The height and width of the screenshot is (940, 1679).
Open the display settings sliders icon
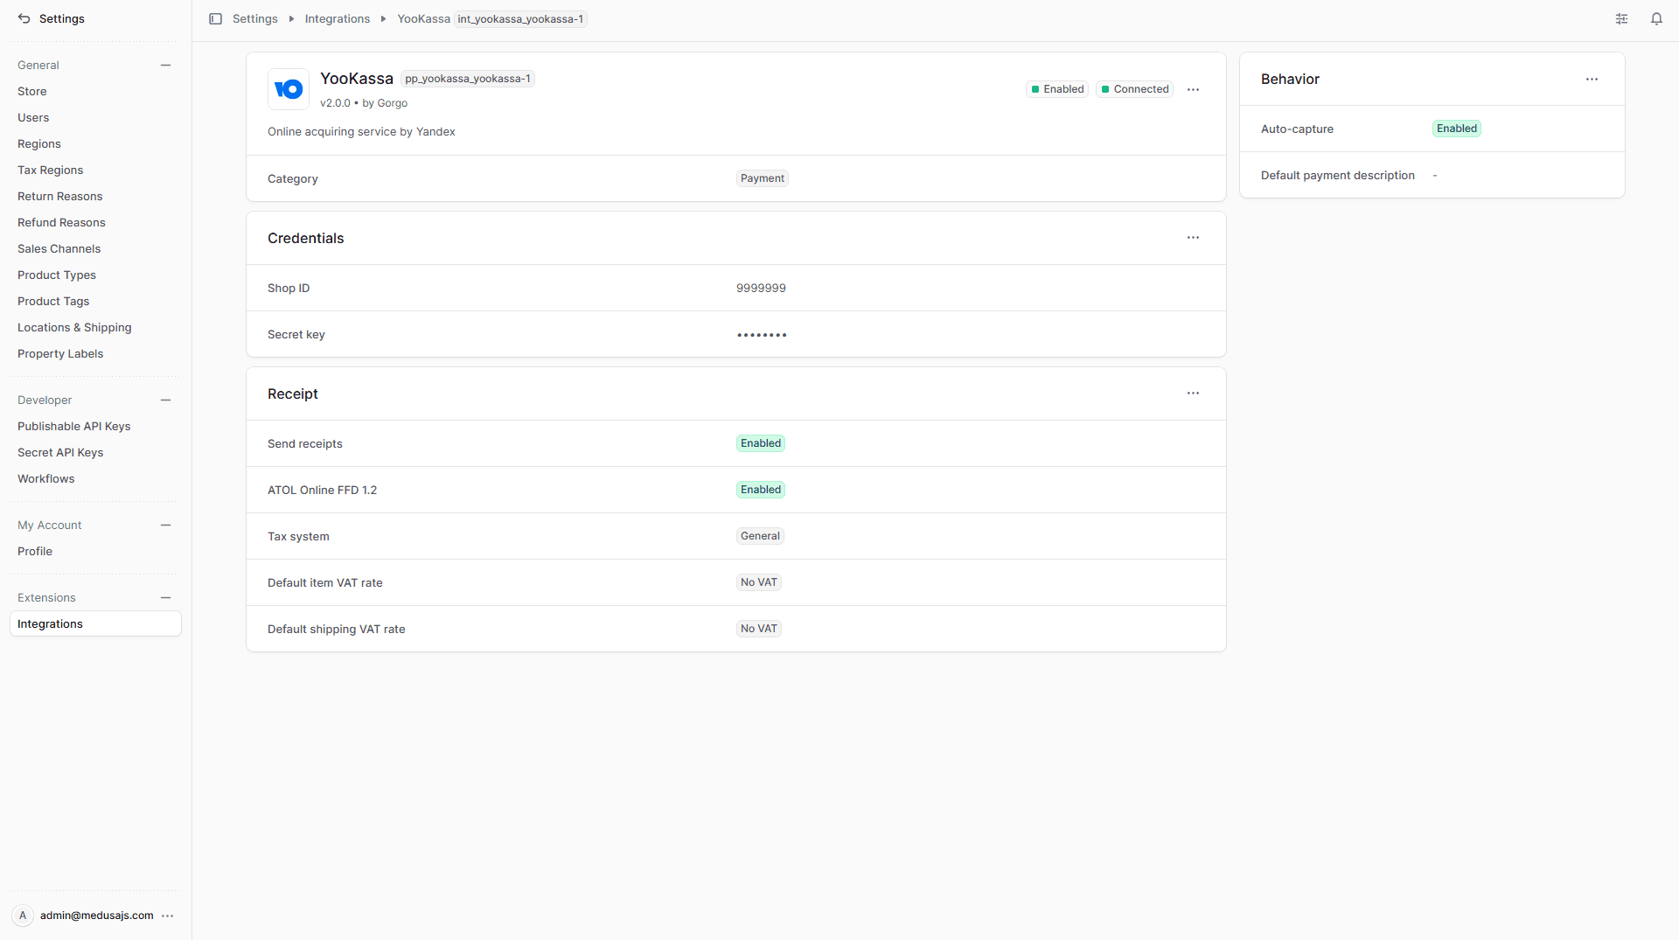click(x=1621, y=18)
